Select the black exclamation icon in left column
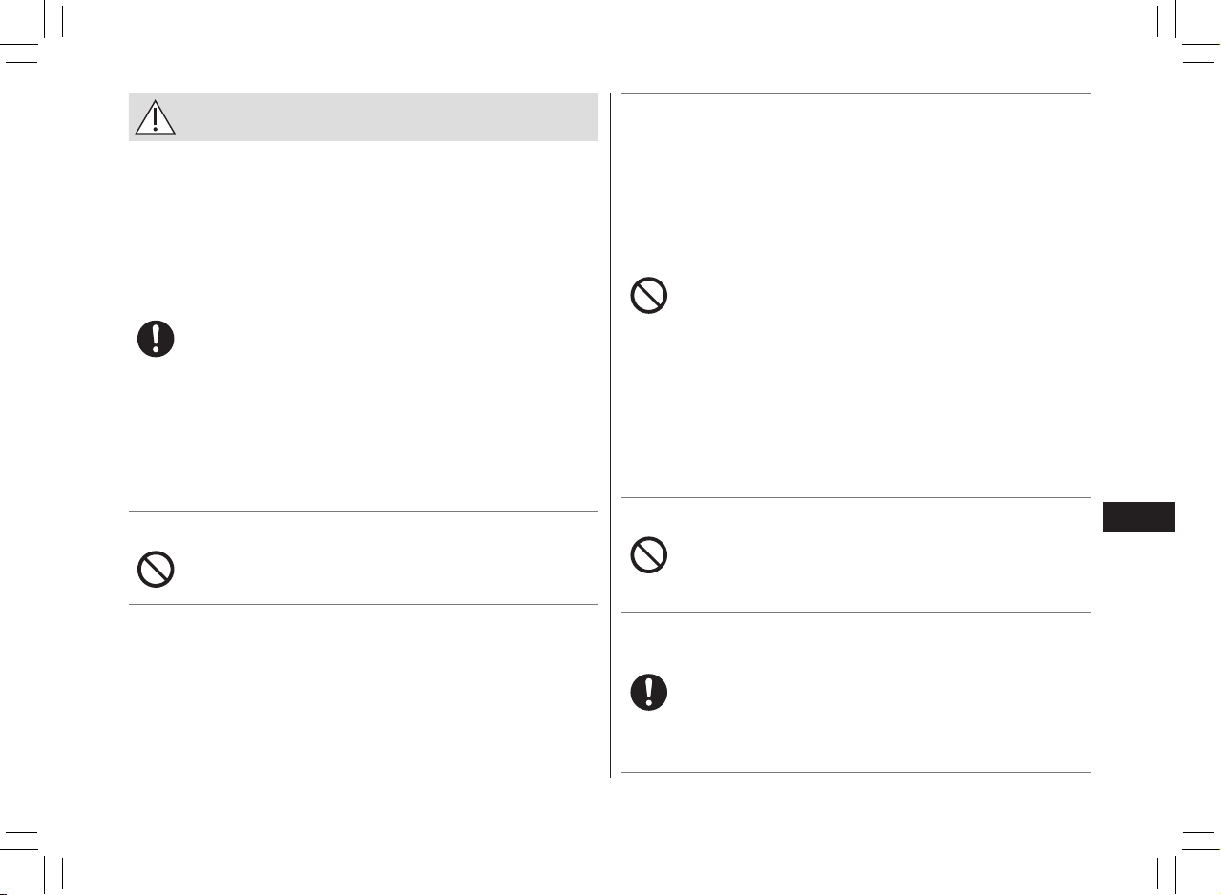 click(156, 339)
